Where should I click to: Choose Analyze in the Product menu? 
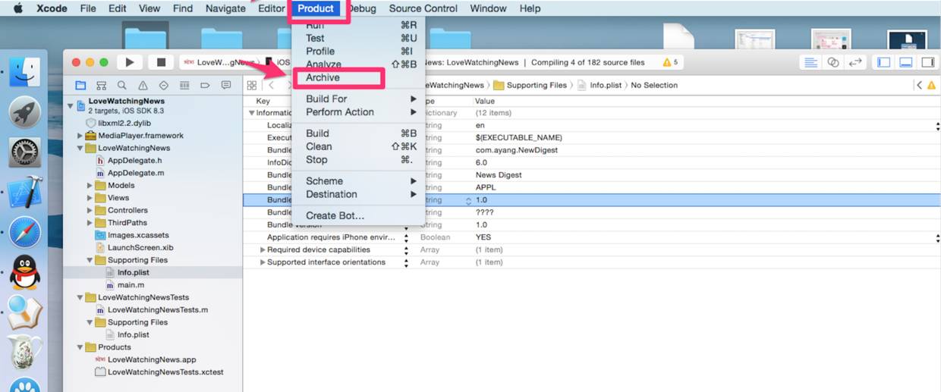tap(323, 64)
